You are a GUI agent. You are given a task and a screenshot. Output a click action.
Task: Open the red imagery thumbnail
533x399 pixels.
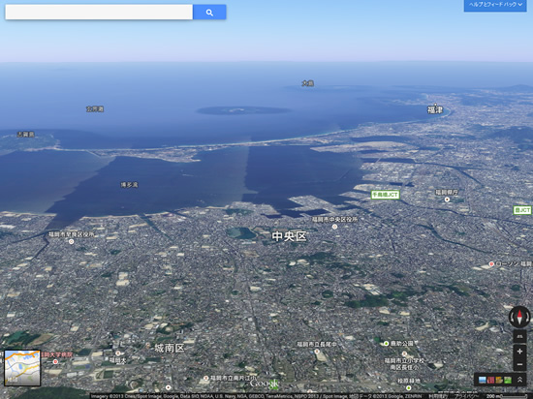click(491, 380)
